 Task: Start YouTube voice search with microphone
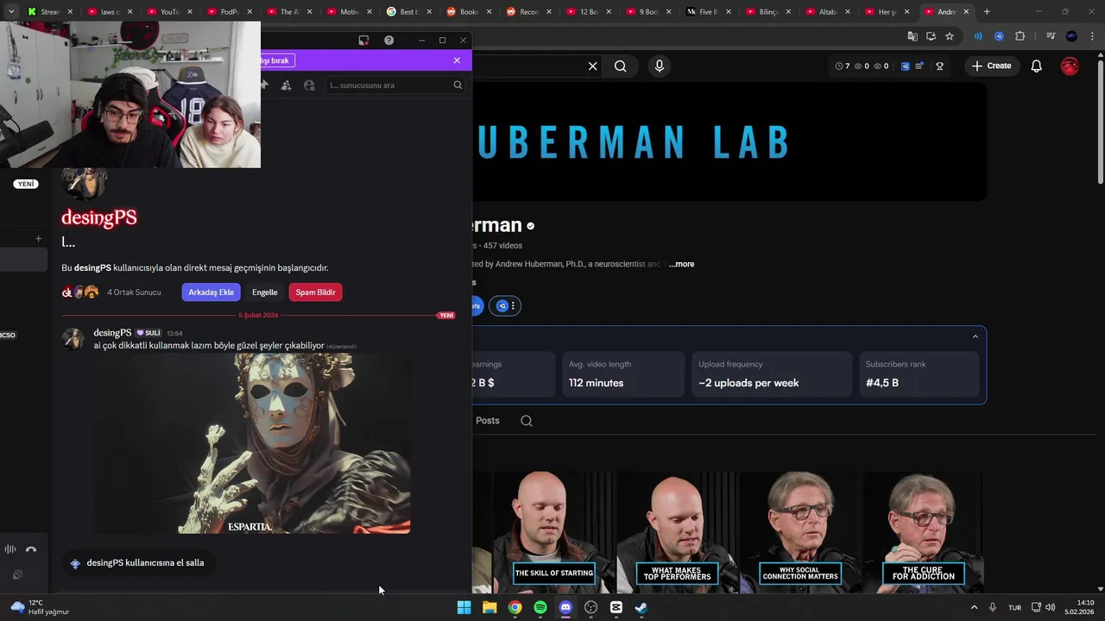pyautogui.click(x=660, y=66)
